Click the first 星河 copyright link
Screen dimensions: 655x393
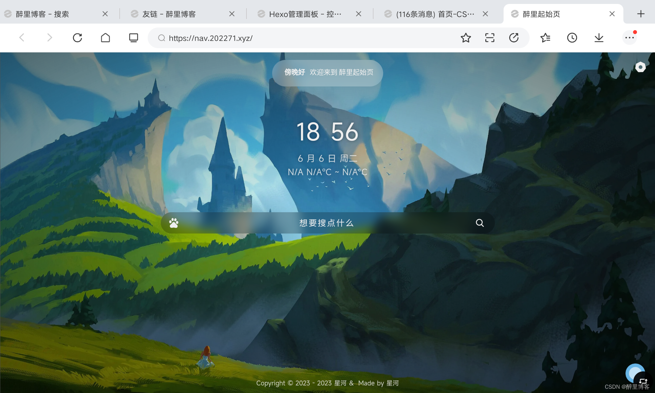coord(340,383)
